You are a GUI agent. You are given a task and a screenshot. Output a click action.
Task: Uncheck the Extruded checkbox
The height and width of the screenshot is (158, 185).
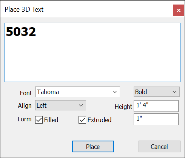tap(82, 120)
